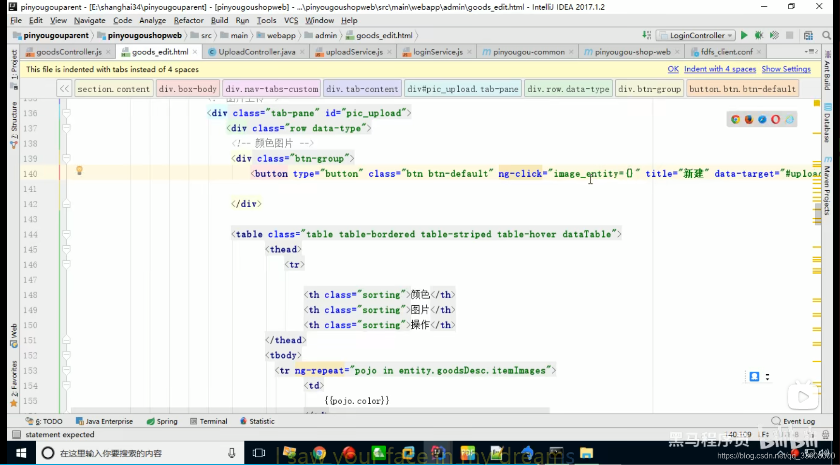The width and height of the screenshot is (840, 465).
Task: Click OK in the indentation notice
Action: click(x=673, y=69)
